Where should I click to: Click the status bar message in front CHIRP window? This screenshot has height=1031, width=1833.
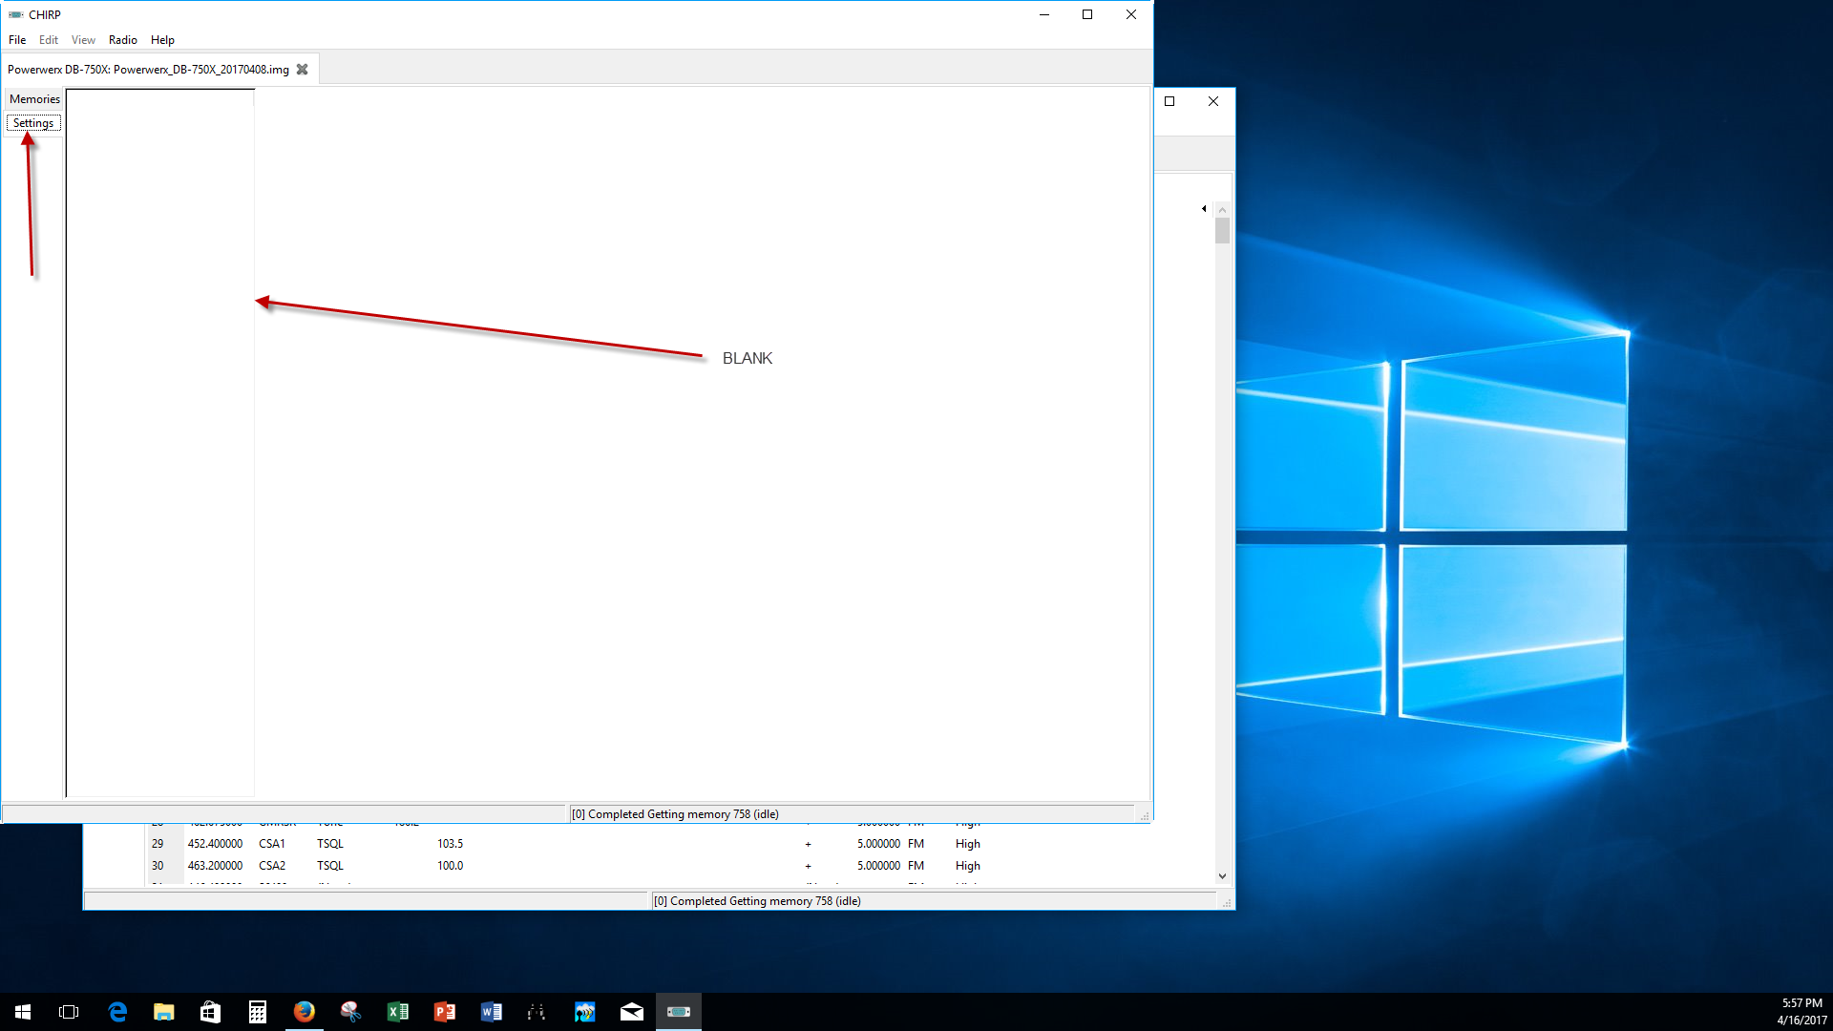pos(675,814)
